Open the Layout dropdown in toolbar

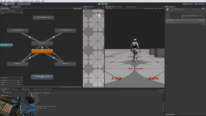(x=199, y=4)
